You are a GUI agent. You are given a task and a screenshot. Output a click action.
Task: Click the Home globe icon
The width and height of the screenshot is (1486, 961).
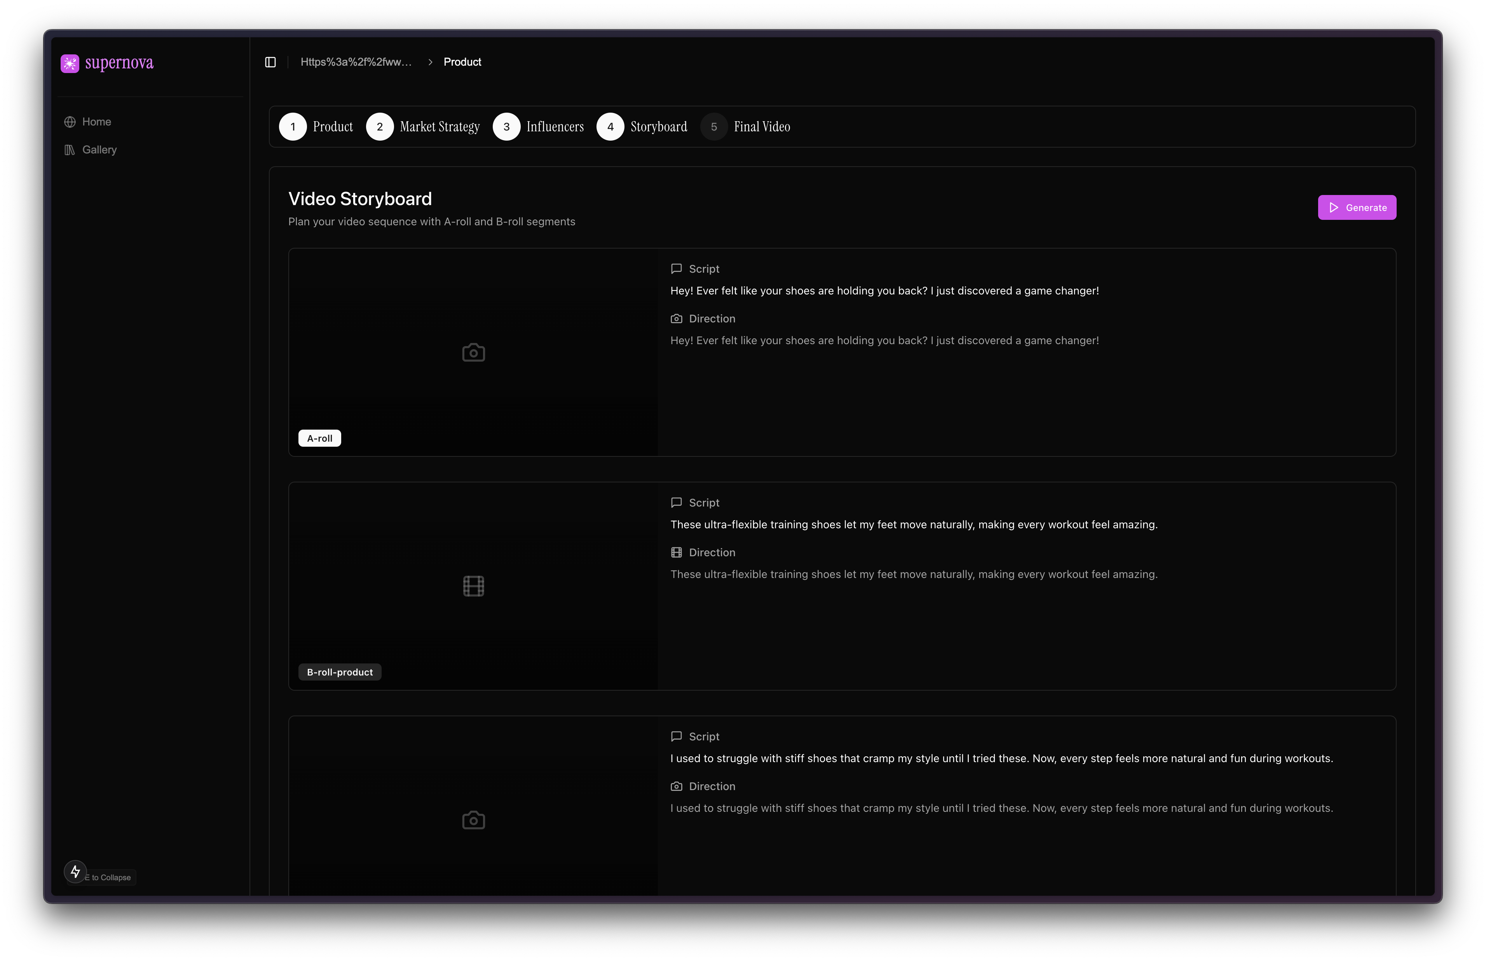click(x=70, y=122)
